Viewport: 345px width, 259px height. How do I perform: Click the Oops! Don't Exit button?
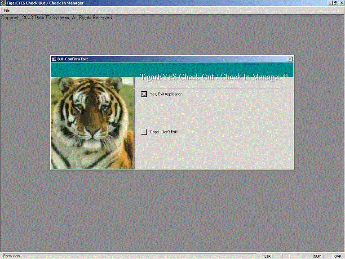[x=144, y=132]
